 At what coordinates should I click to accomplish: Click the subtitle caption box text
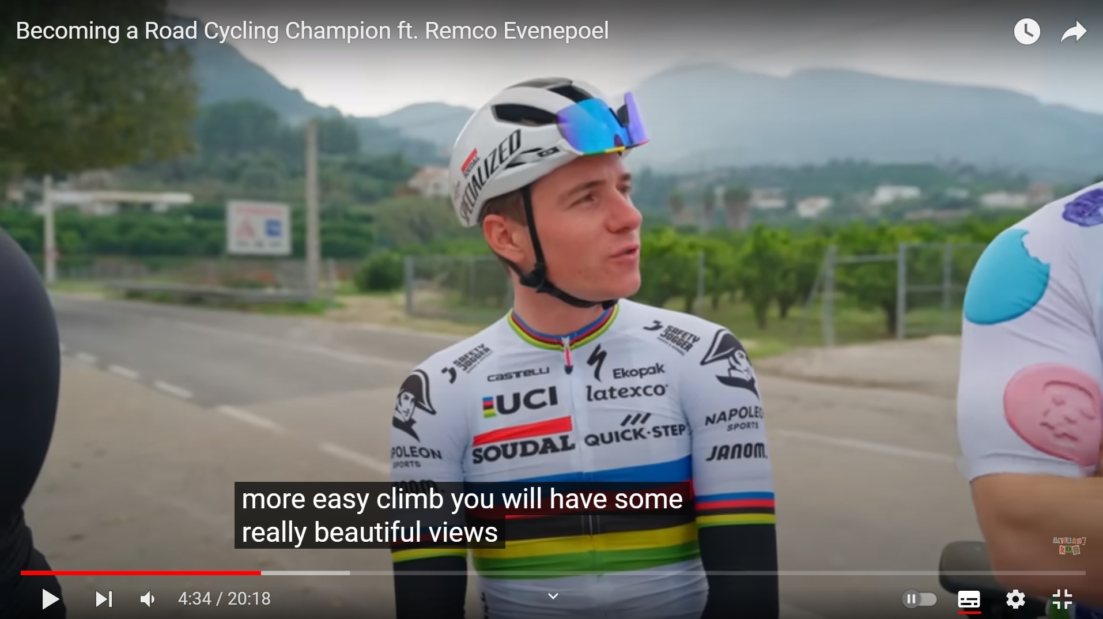coord(462,515)
